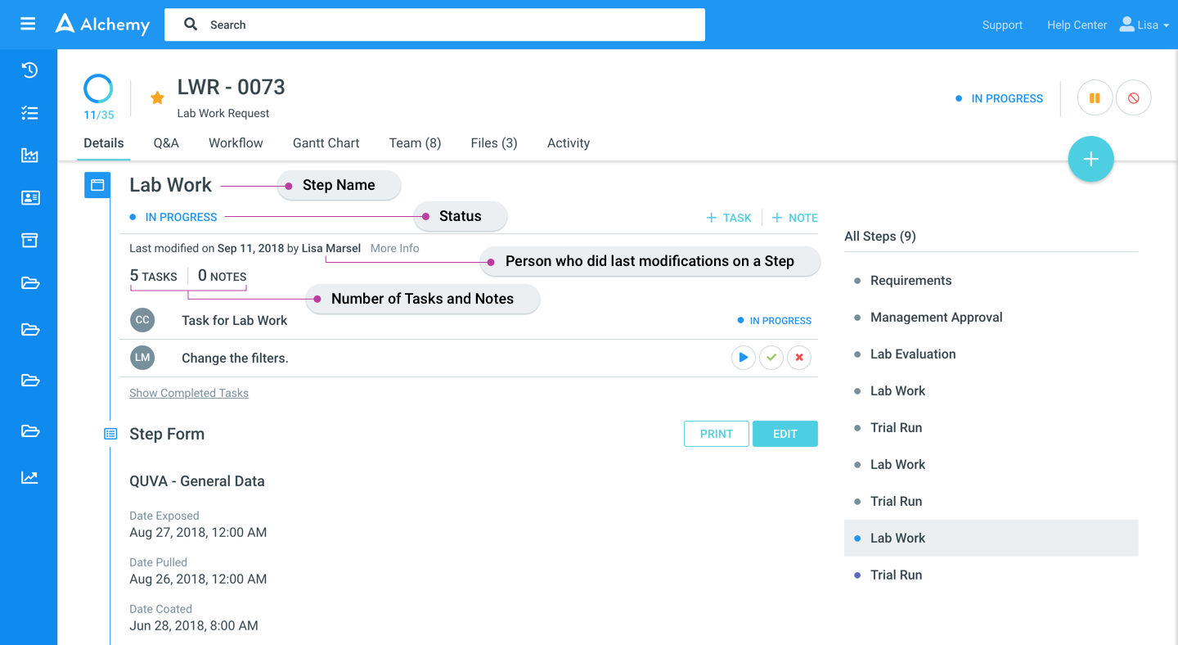Click the Date Pulled value Aug 26, 2018
This screenshot has height=645, width=1178.
tap(198, 579)
